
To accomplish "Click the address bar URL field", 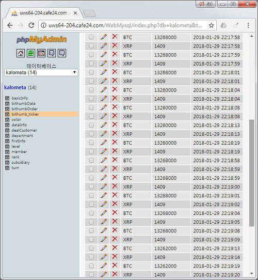I will tap(125, 25).
